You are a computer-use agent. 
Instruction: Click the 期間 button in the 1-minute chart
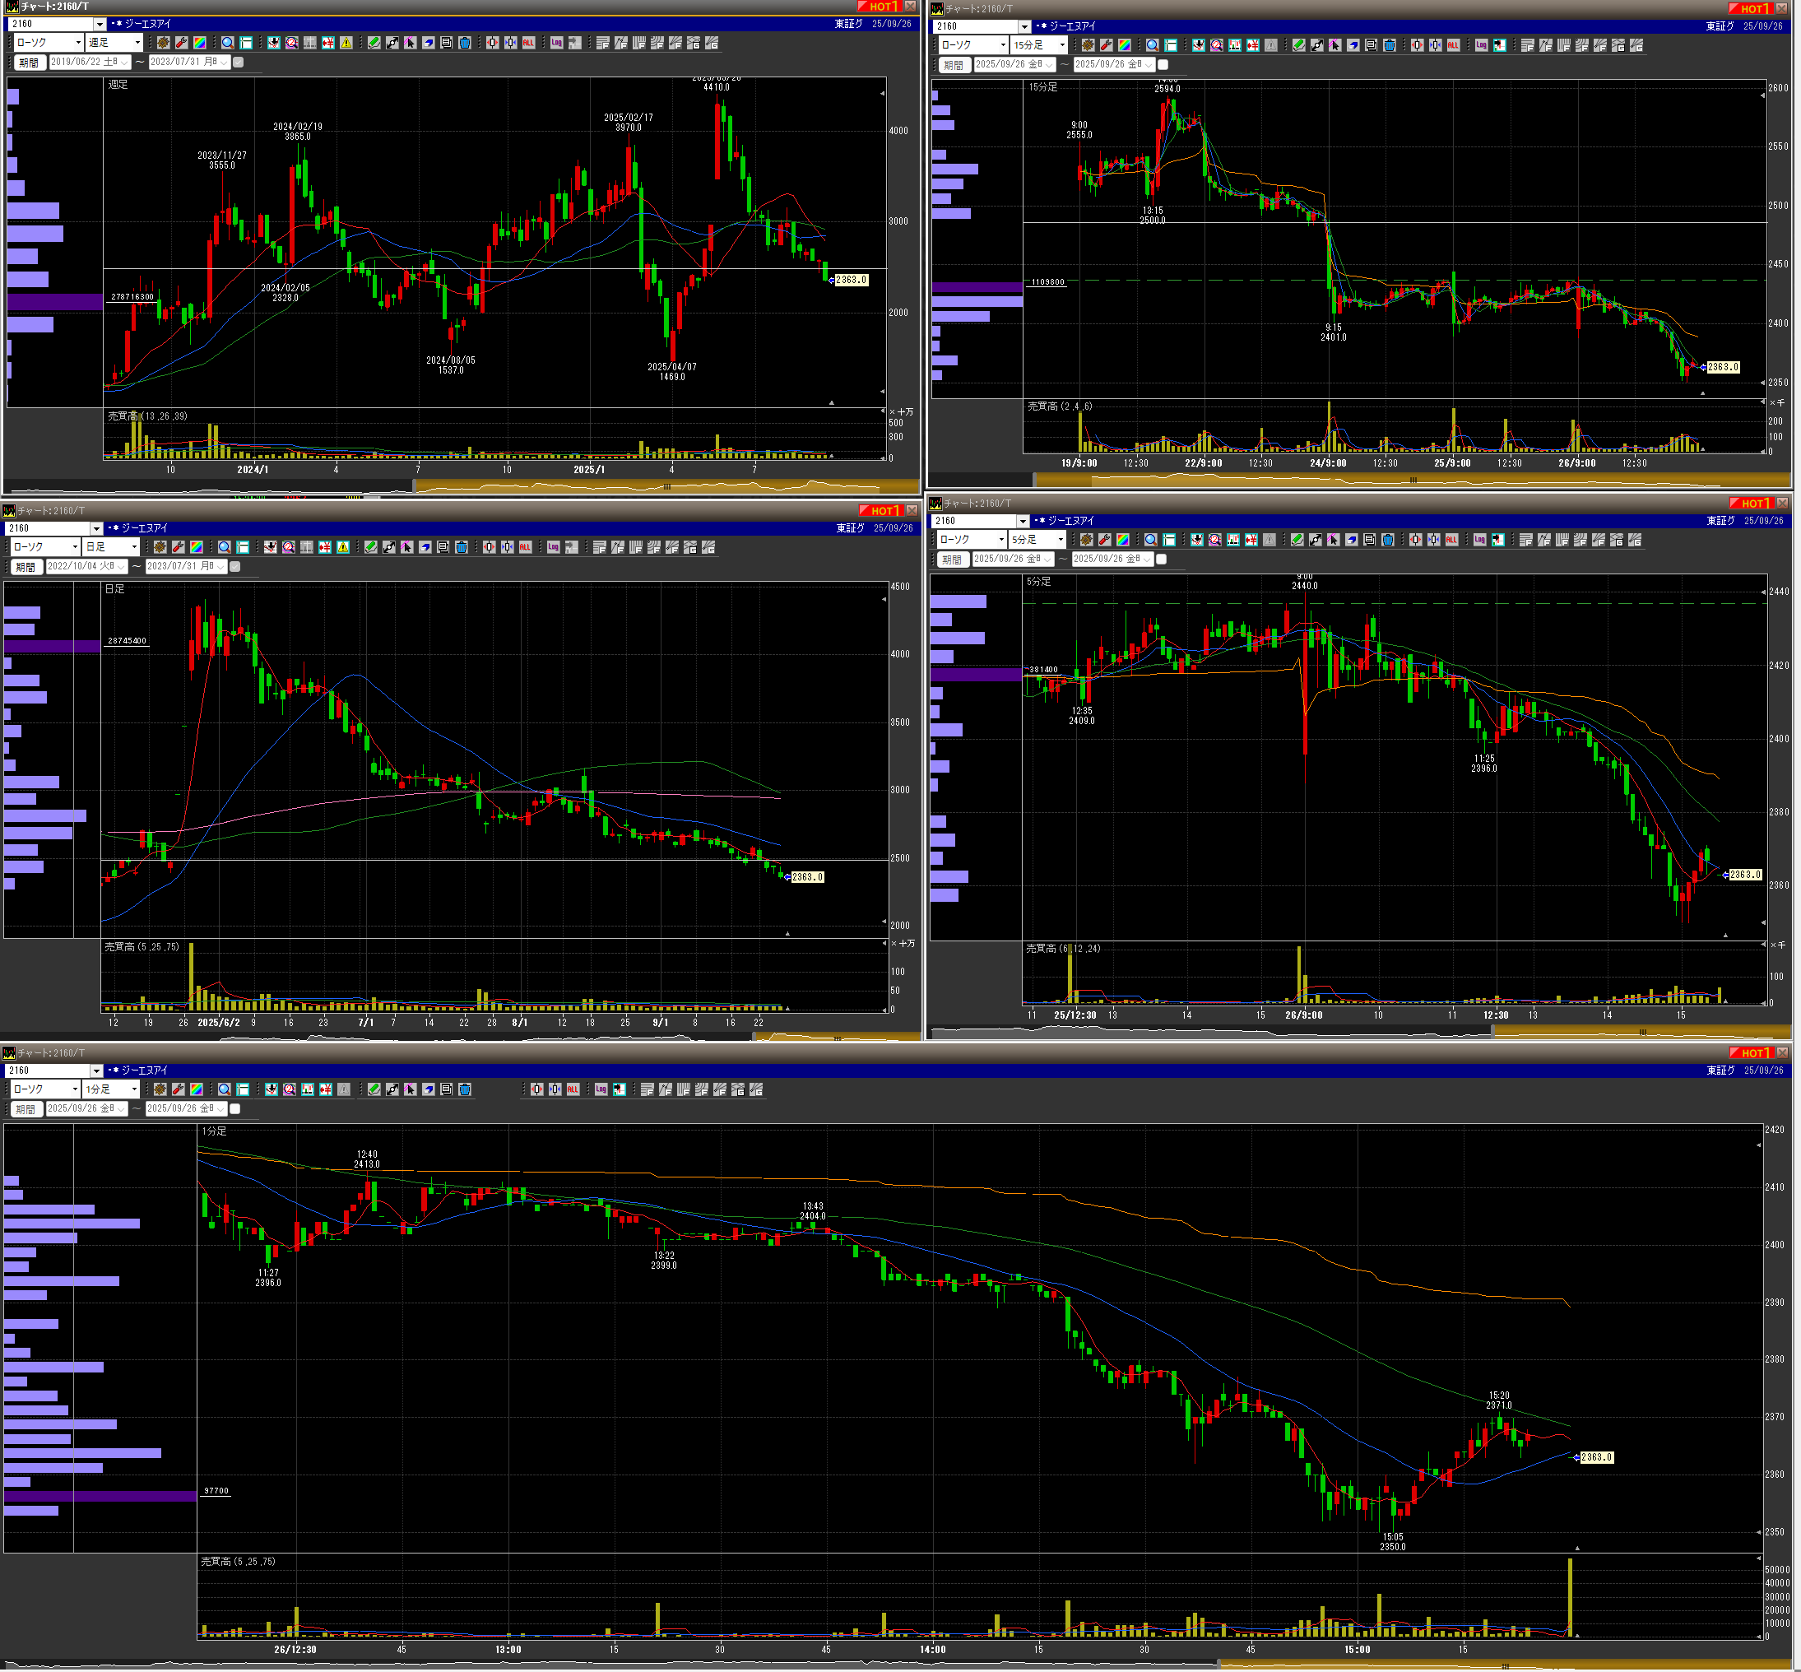[26, 1109]
